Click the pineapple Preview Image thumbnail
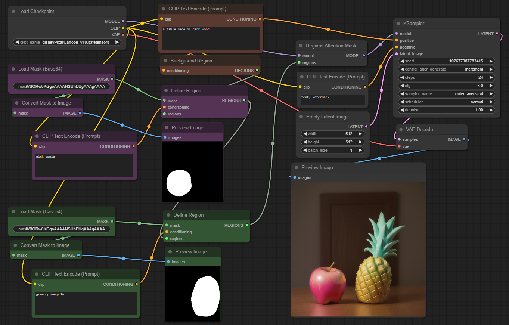This screenshot has width=509, height=325. coord(358,248)
